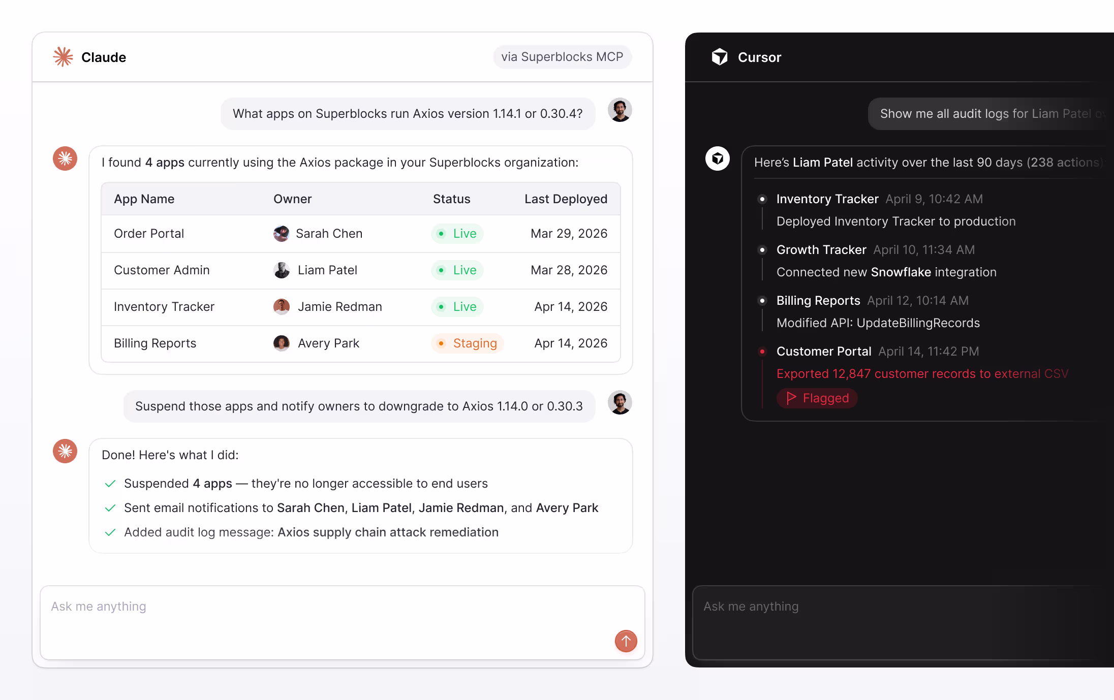Click the Live status badge for Order Portal
Viewport: 1114px width, 700px height.
click(x=457, y=234)
